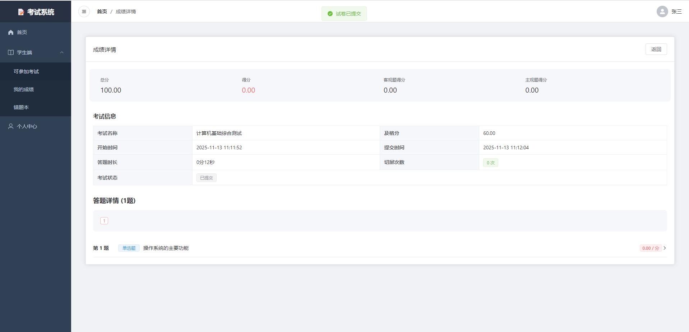689x332 pixels.
Task: Open 可参加考试 menu item
Action: [26, 71]
